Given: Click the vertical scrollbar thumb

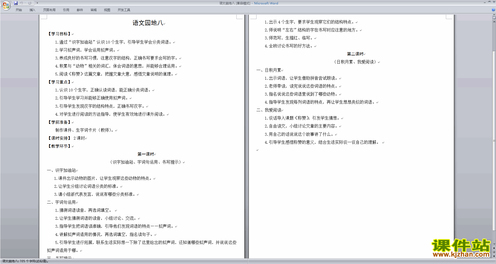Looking at the screenshot, I should coord(494,141).
